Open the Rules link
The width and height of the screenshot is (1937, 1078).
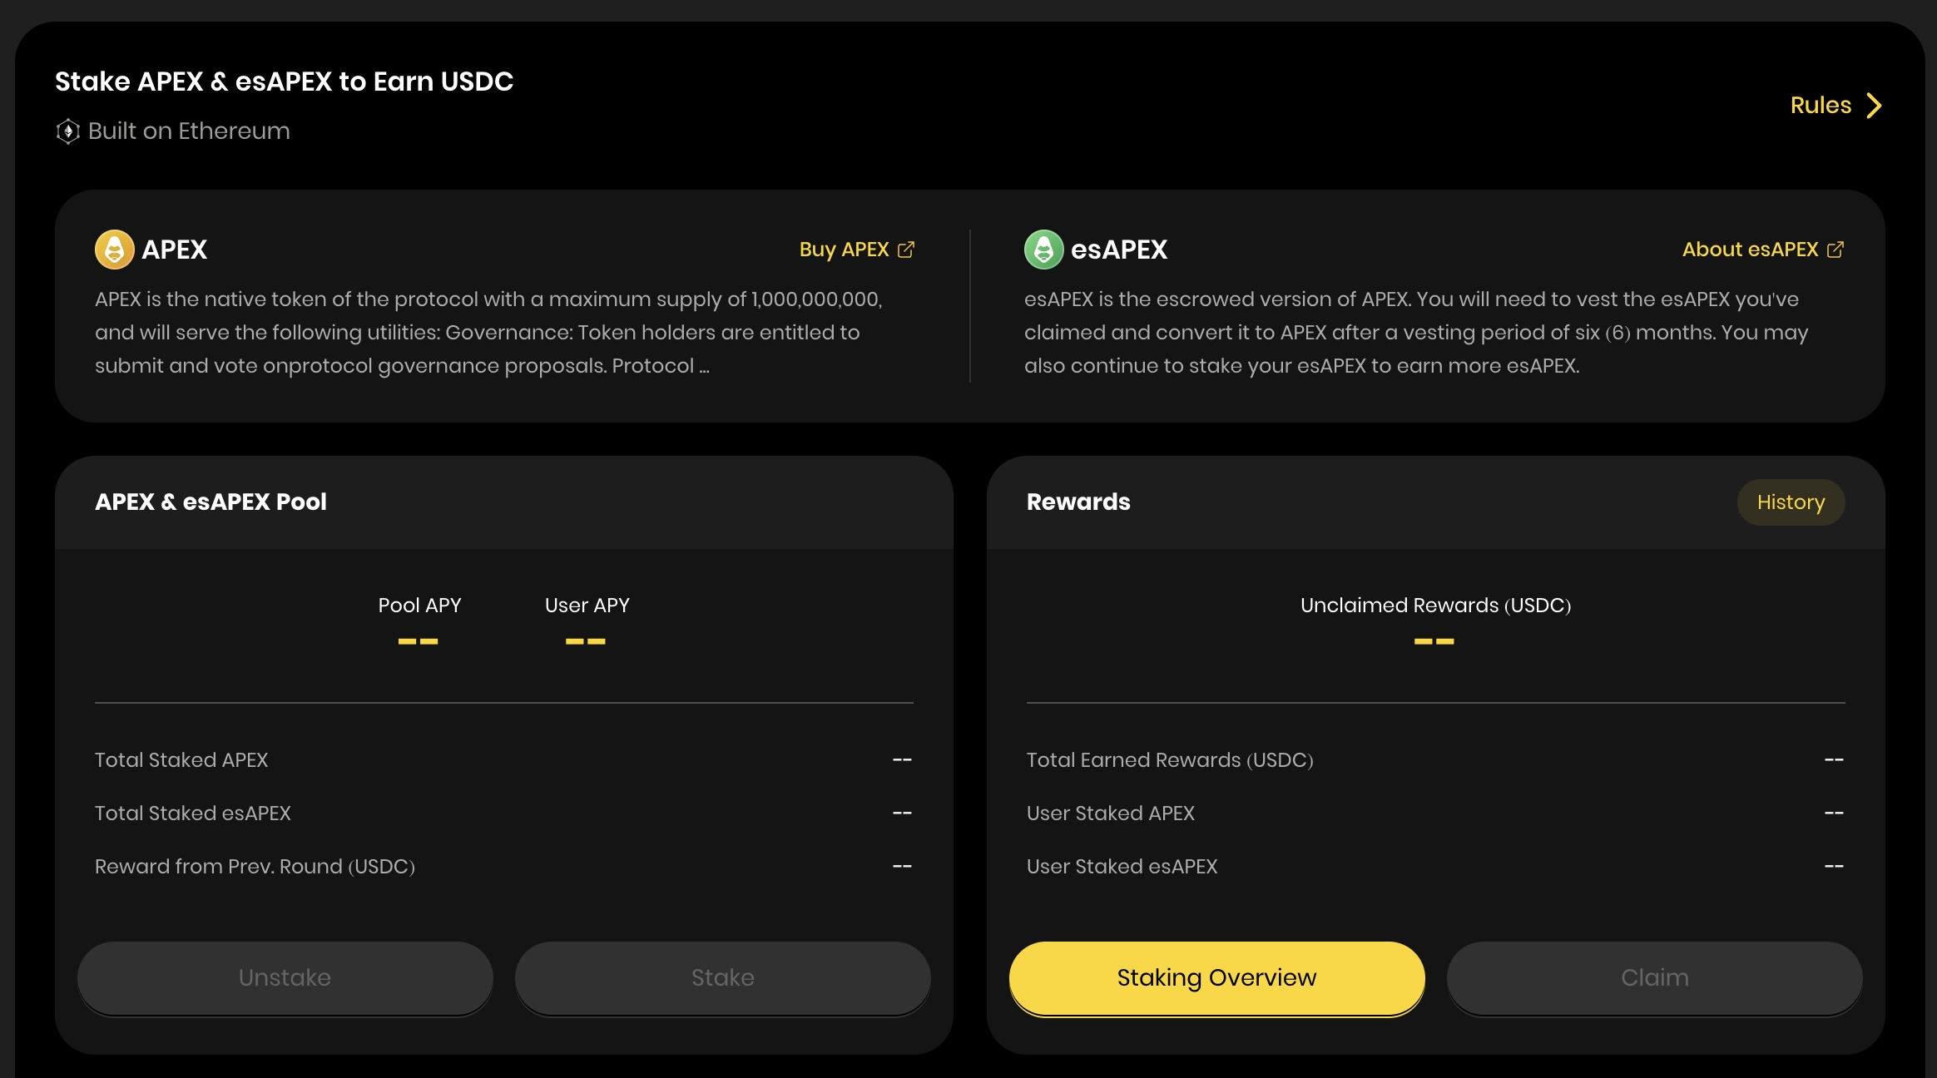pos(1821,106)
